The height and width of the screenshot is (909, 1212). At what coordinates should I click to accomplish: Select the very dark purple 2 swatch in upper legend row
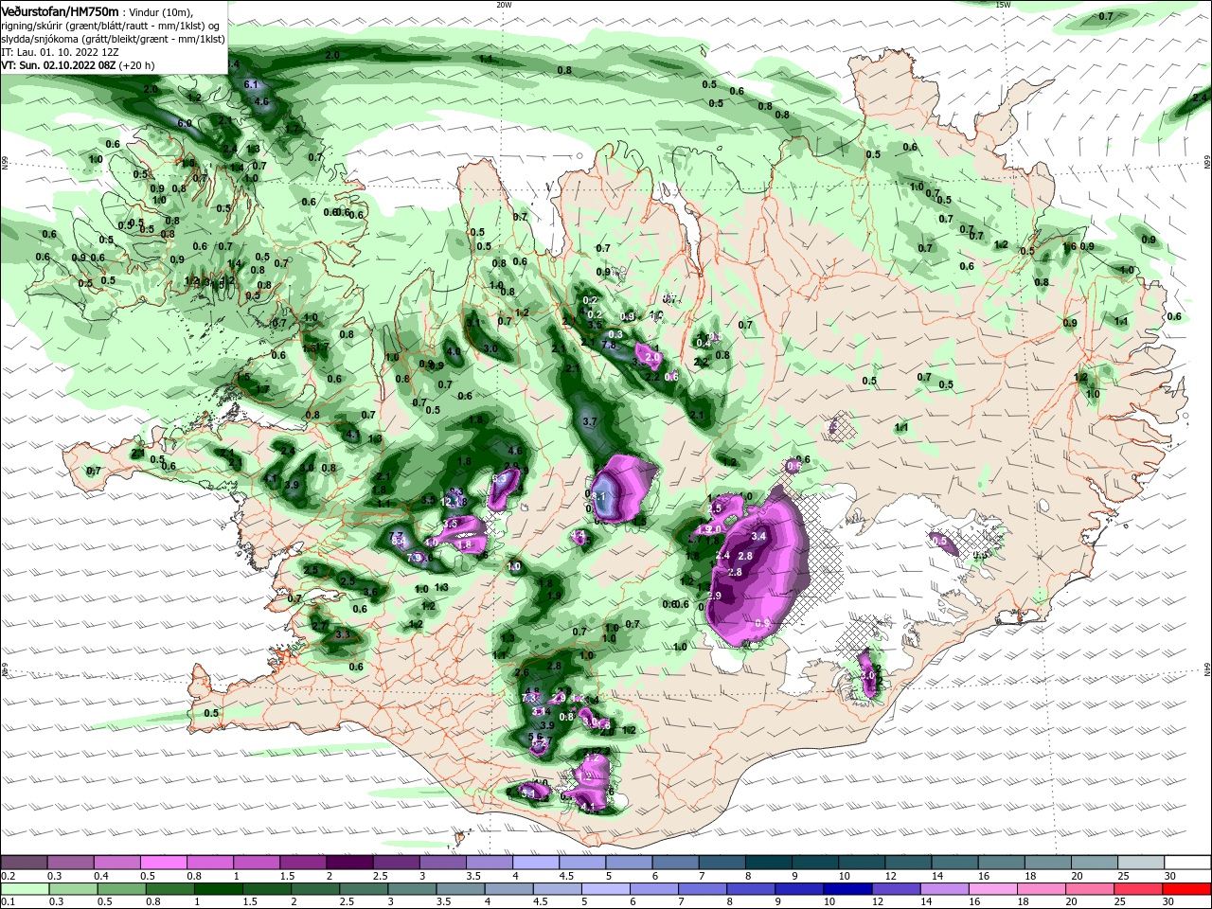click(349, 863)
